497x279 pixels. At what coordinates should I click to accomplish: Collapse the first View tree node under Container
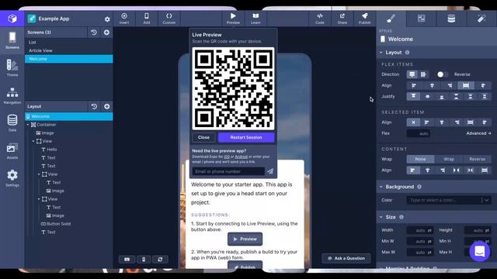(33, 141)
